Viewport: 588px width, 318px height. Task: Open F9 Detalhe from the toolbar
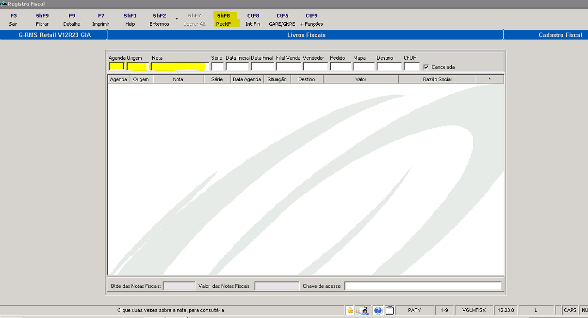pos(72,19)
